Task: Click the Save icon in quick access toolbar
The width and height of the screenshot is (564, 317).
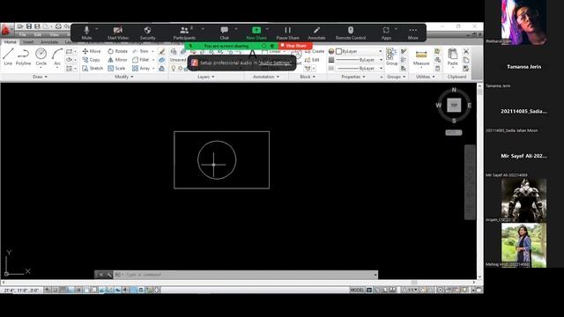Action: click(29, 26)
